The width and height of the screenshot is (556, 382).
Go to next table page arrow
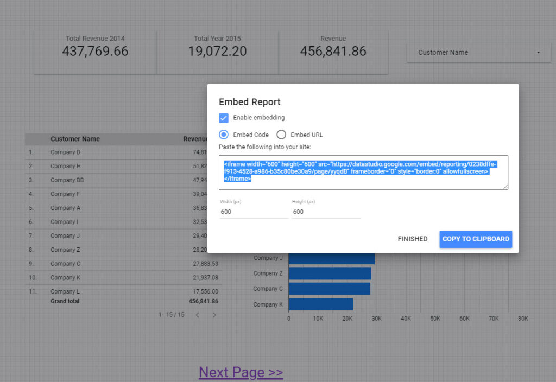214,315
